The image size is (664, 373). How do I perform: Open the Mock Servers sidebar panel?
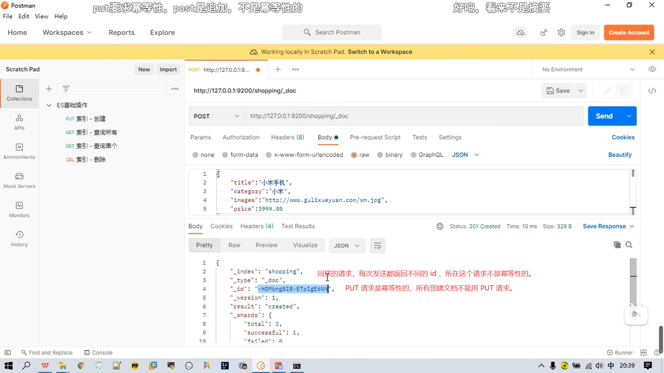click(19, 181)
